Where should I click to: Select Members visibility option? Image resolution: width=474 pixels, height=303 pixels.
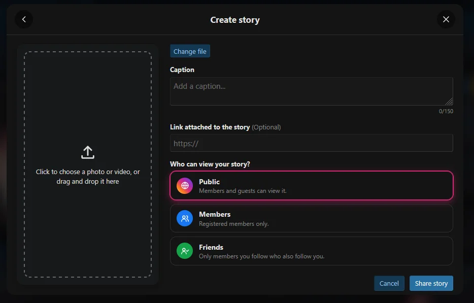click(312, 218)
